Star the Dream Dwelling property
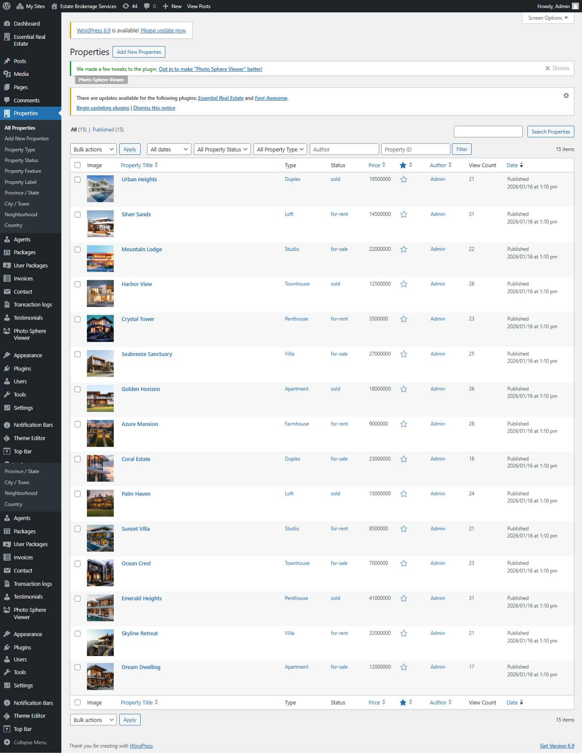582x755 pixels. click(403, 667)
